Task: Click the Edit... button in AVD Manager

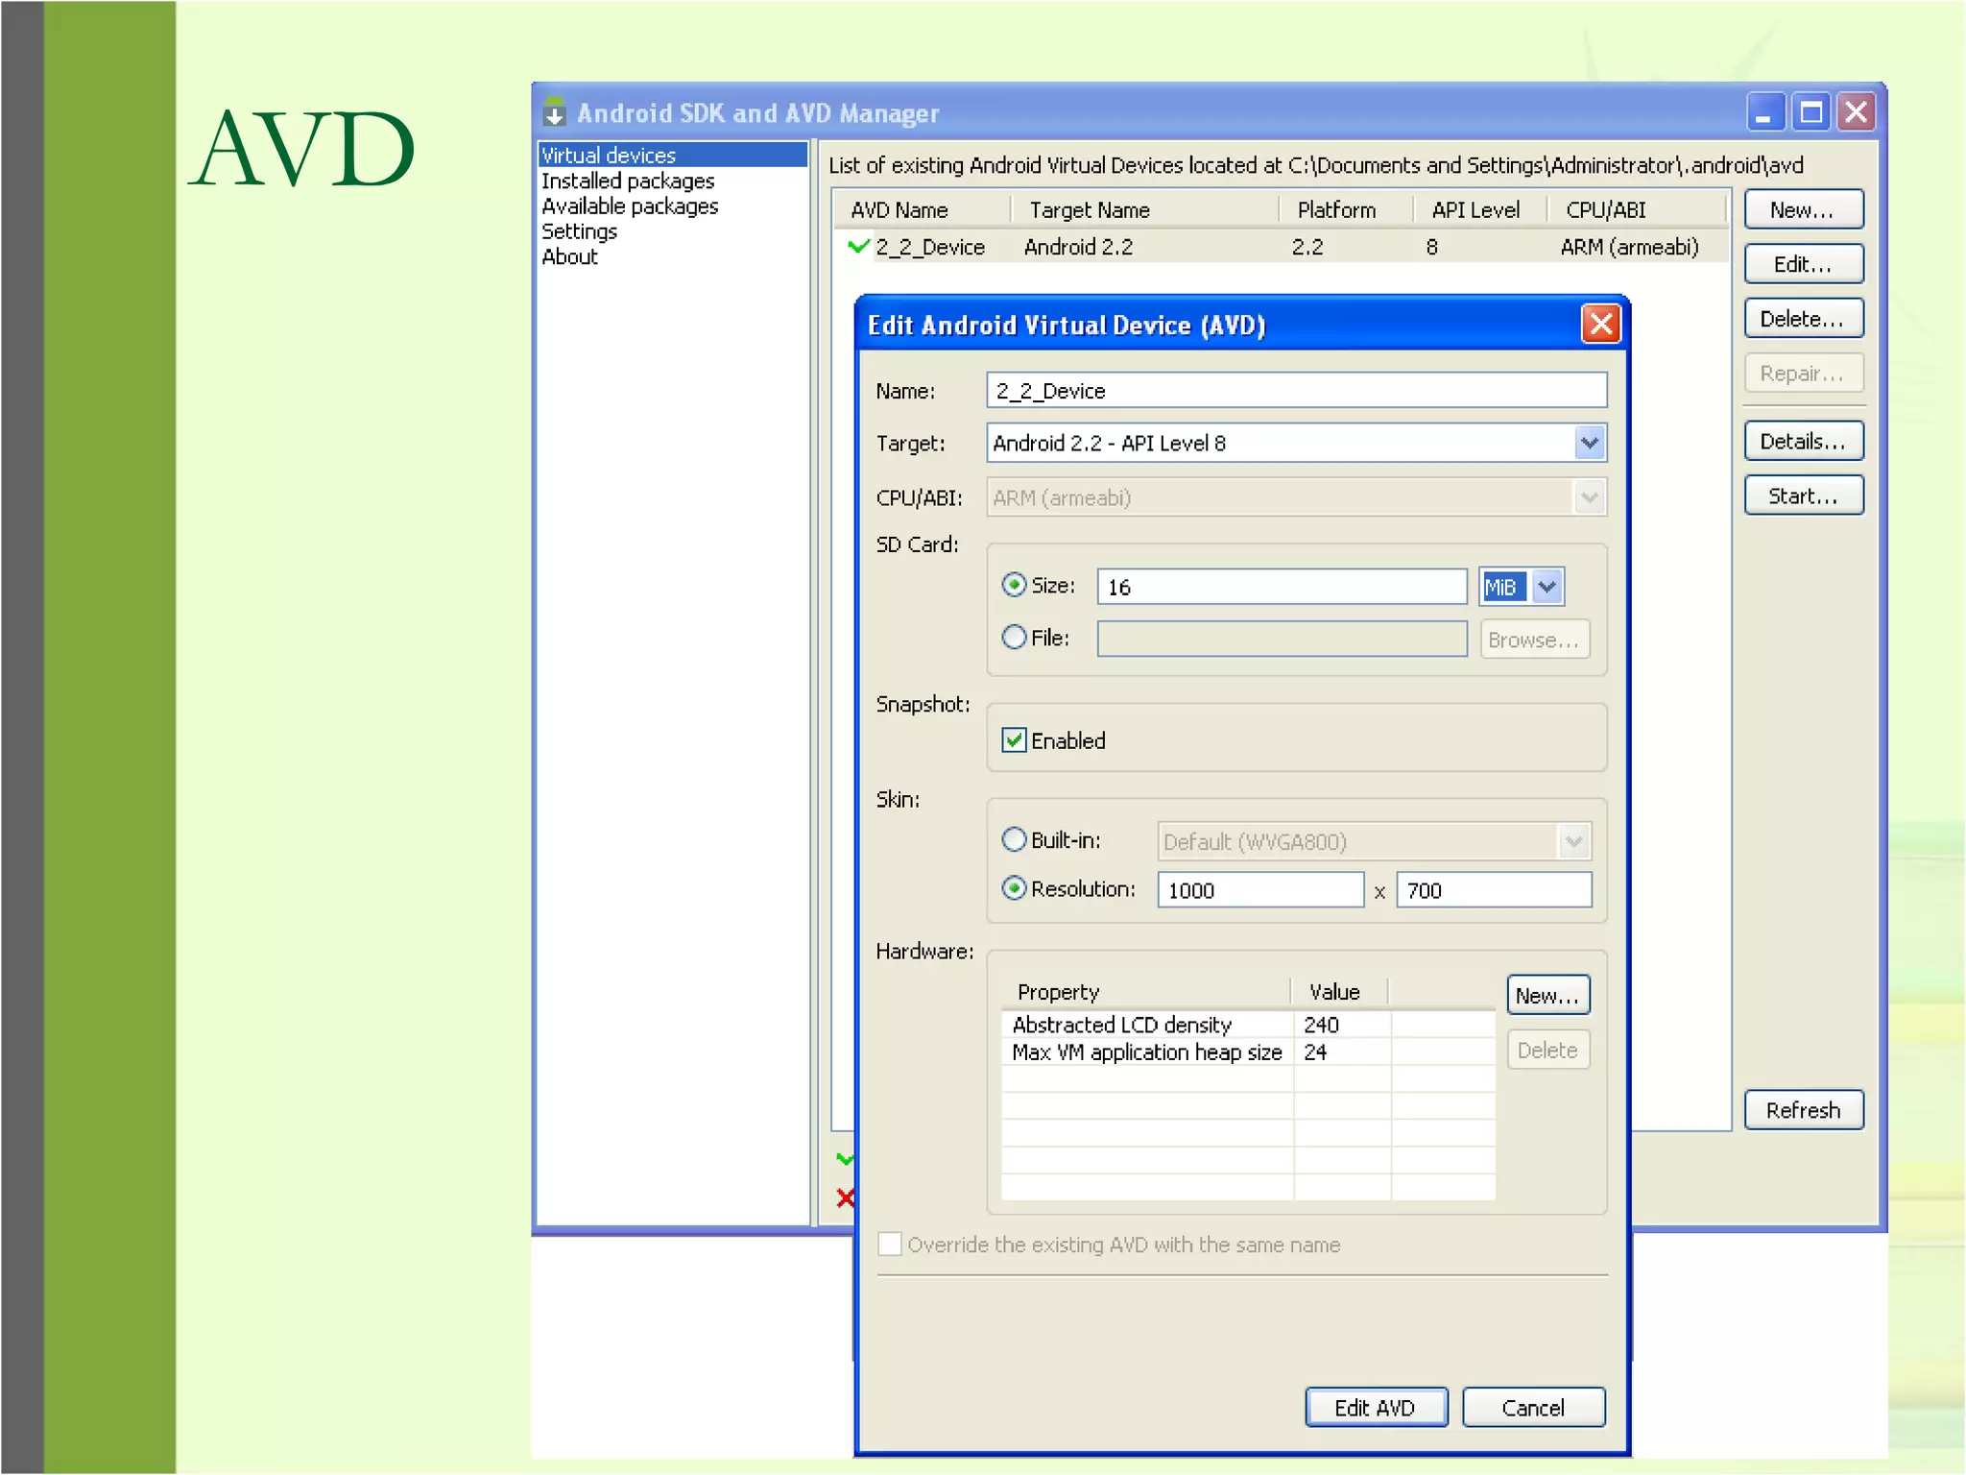Action: click(x=1804, y=264)
